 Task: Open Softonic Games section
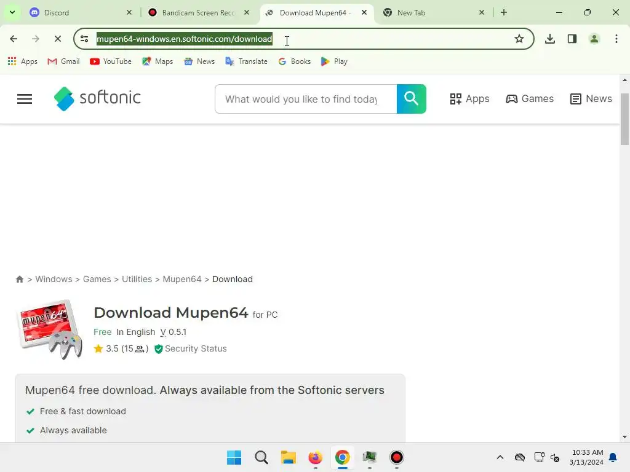coord(530,99)
